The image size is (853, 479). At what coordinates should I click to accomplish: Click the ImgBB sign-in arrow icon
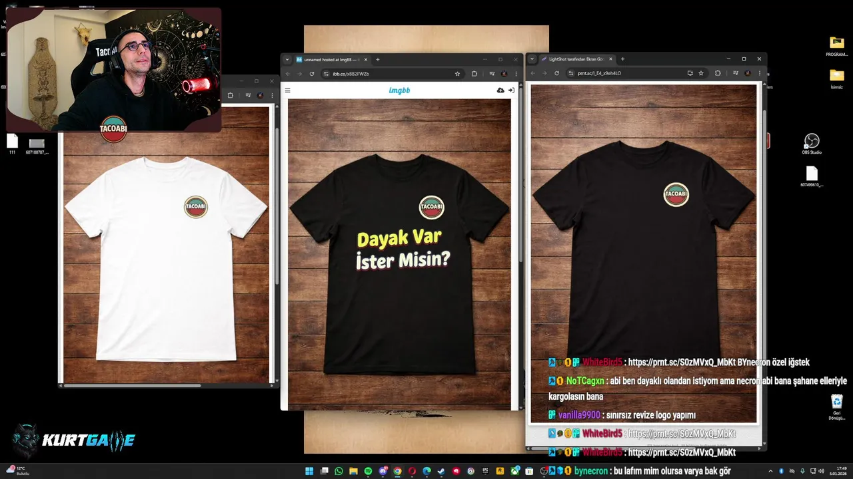click(511, 90)
